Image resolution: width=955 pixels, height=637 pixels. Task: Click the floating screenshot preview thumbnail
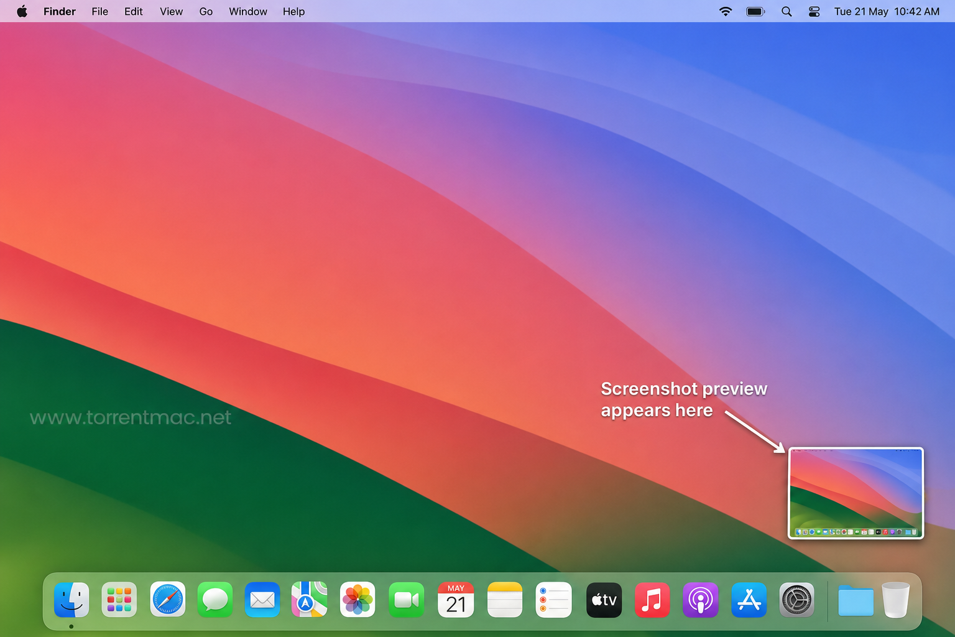pos(856,493)
